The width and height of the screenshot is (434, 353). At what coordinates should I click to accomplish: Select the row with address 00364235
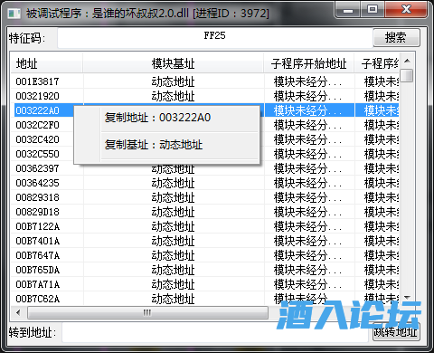pyautogui.click(x=205, y=183)
